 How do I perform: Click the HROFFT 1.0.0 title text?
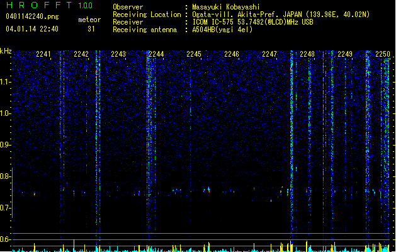pos(49,5)
